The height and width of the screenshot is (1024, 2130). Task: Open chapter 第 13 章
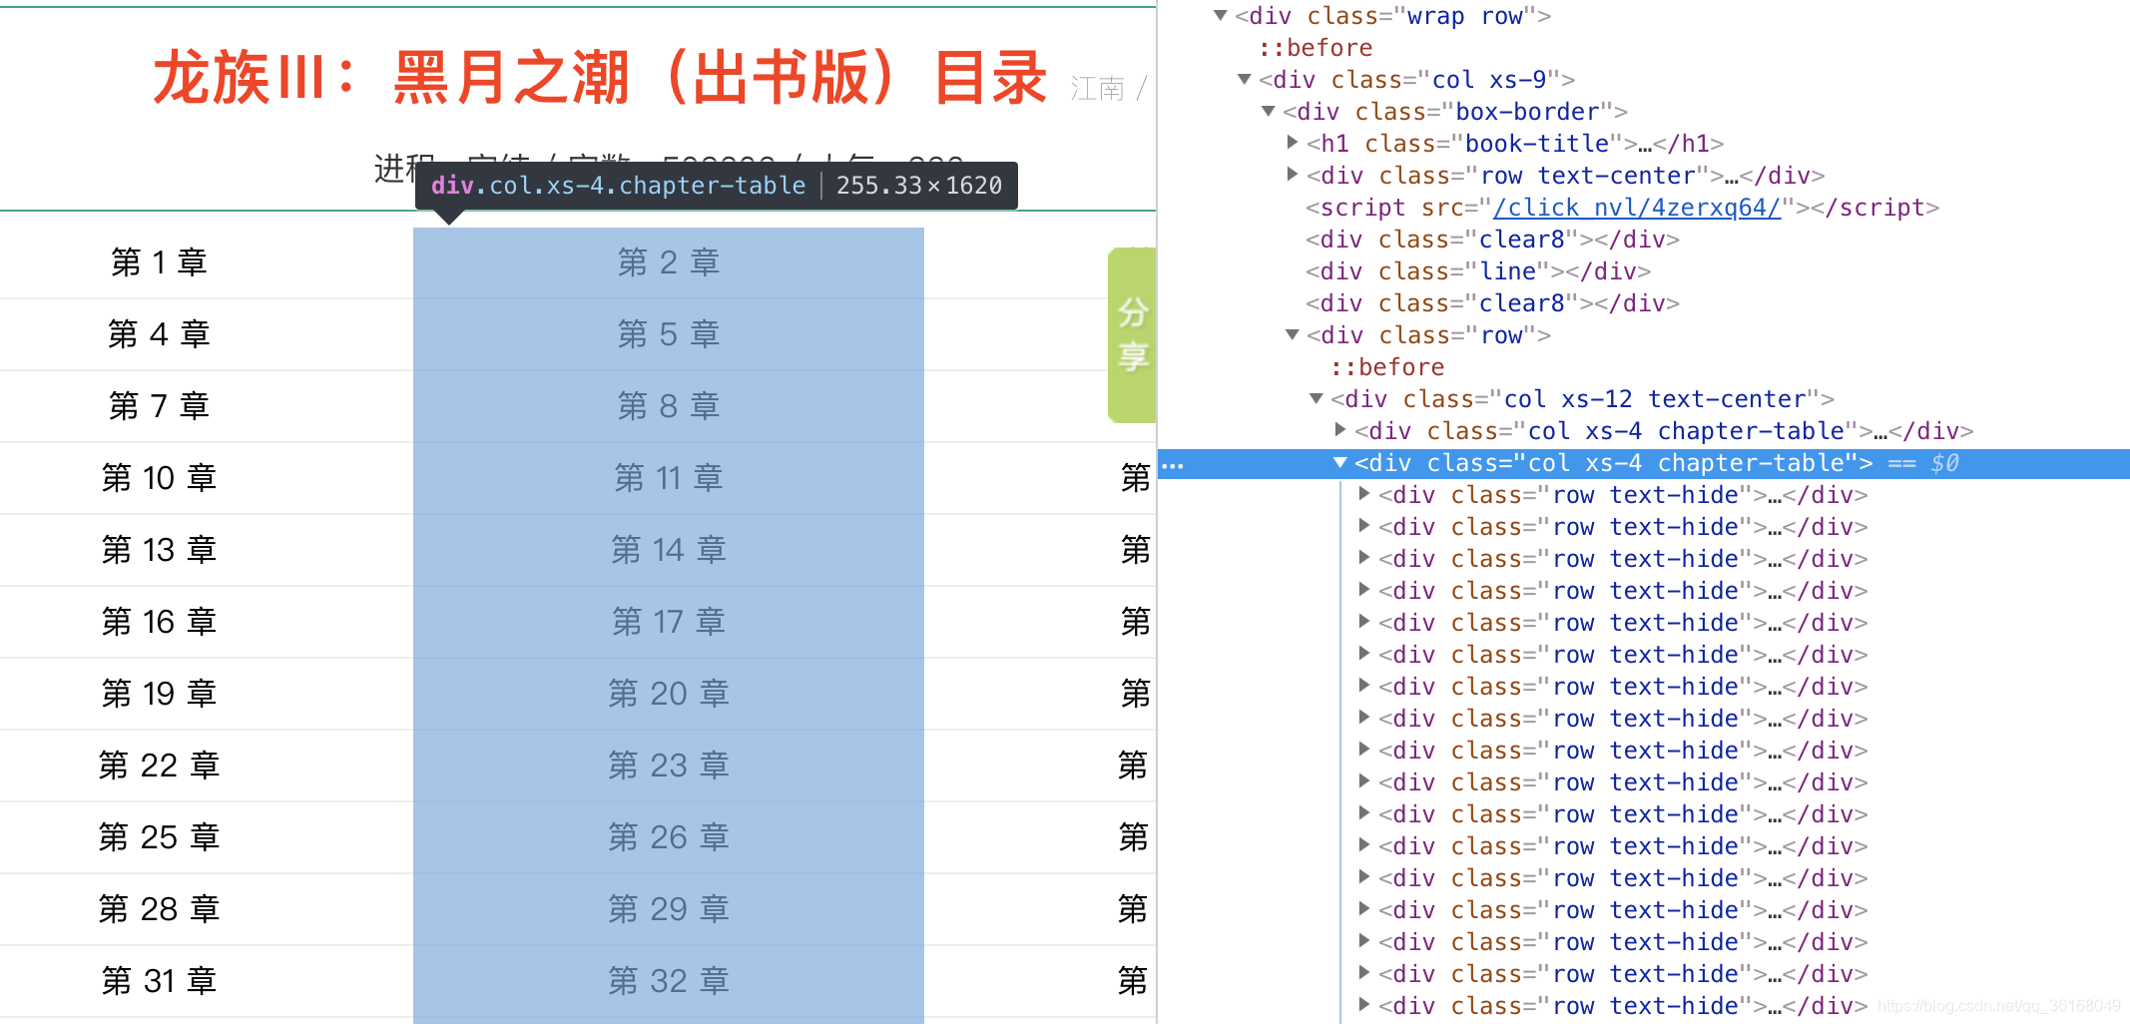160,550
